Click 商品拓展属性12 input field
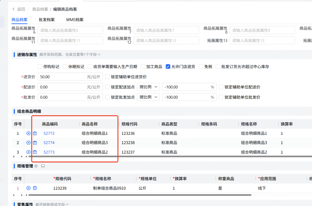312x206 pixels. point(166,40)
